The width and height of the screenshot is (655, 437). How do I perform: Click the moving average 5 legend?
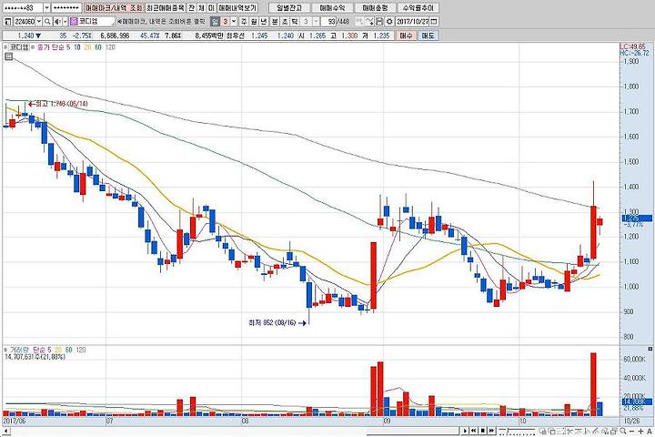coord(68,47)
